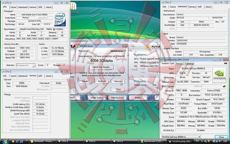
Task: Click the title icon of CPU-Z memory window
Action: pos(3,71)
